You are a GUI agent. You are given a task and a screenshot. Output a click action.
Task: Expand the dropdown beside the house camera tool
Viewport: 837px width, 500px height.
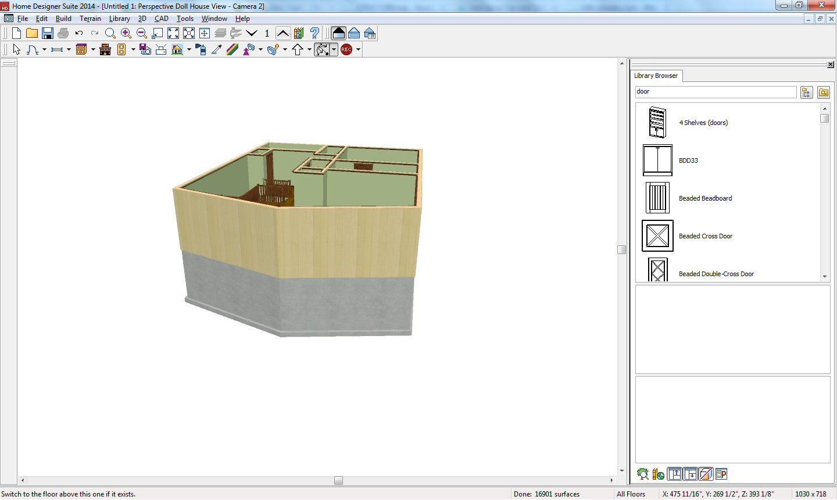189,50
